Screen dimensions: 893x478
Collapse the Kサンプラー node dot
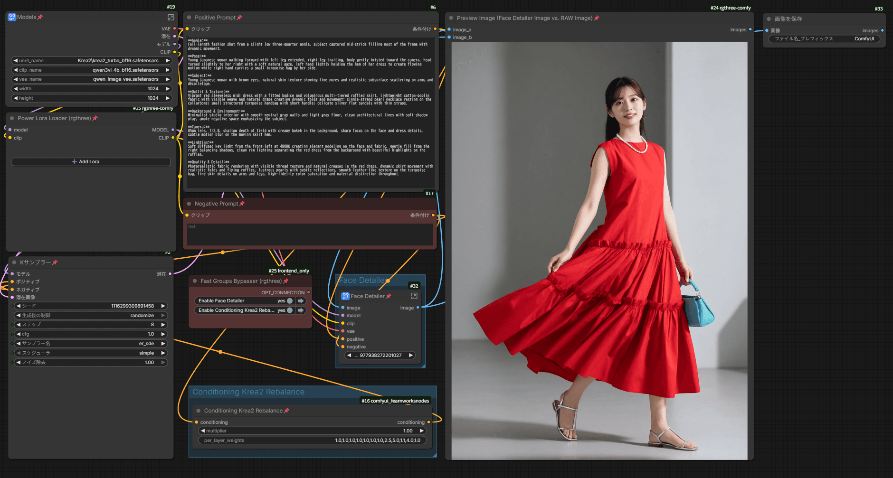(x=14, y=262)
